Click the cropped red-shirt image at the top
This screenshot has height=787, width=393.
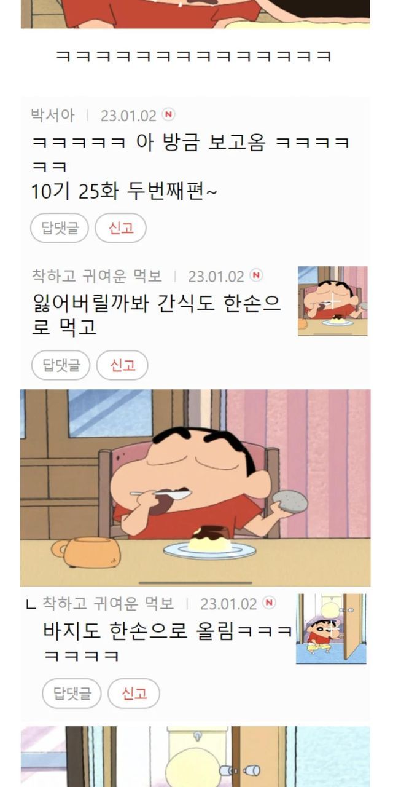click(x=195, y=14)
